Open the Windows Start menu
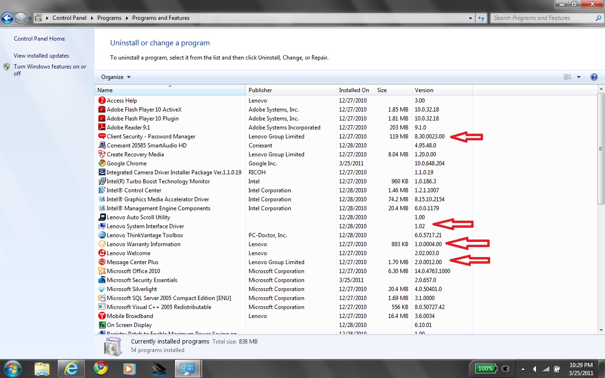 pos(12,368)
